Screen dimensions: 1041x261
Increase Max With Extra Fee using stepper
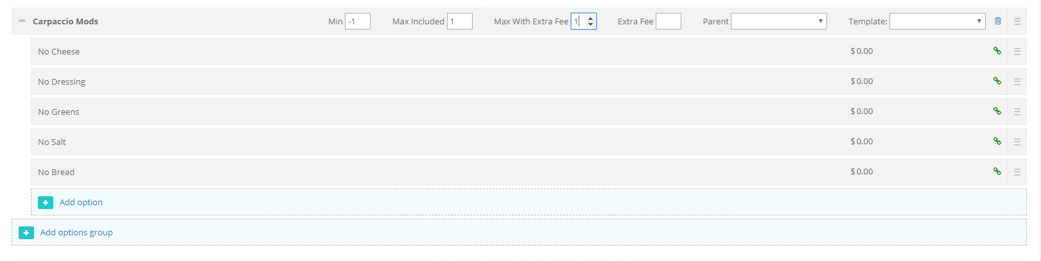tap(591, 18)
